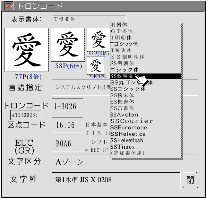Select 明朝体 from the font list
This screenshot has width=206, height=198.
(119, 25)
